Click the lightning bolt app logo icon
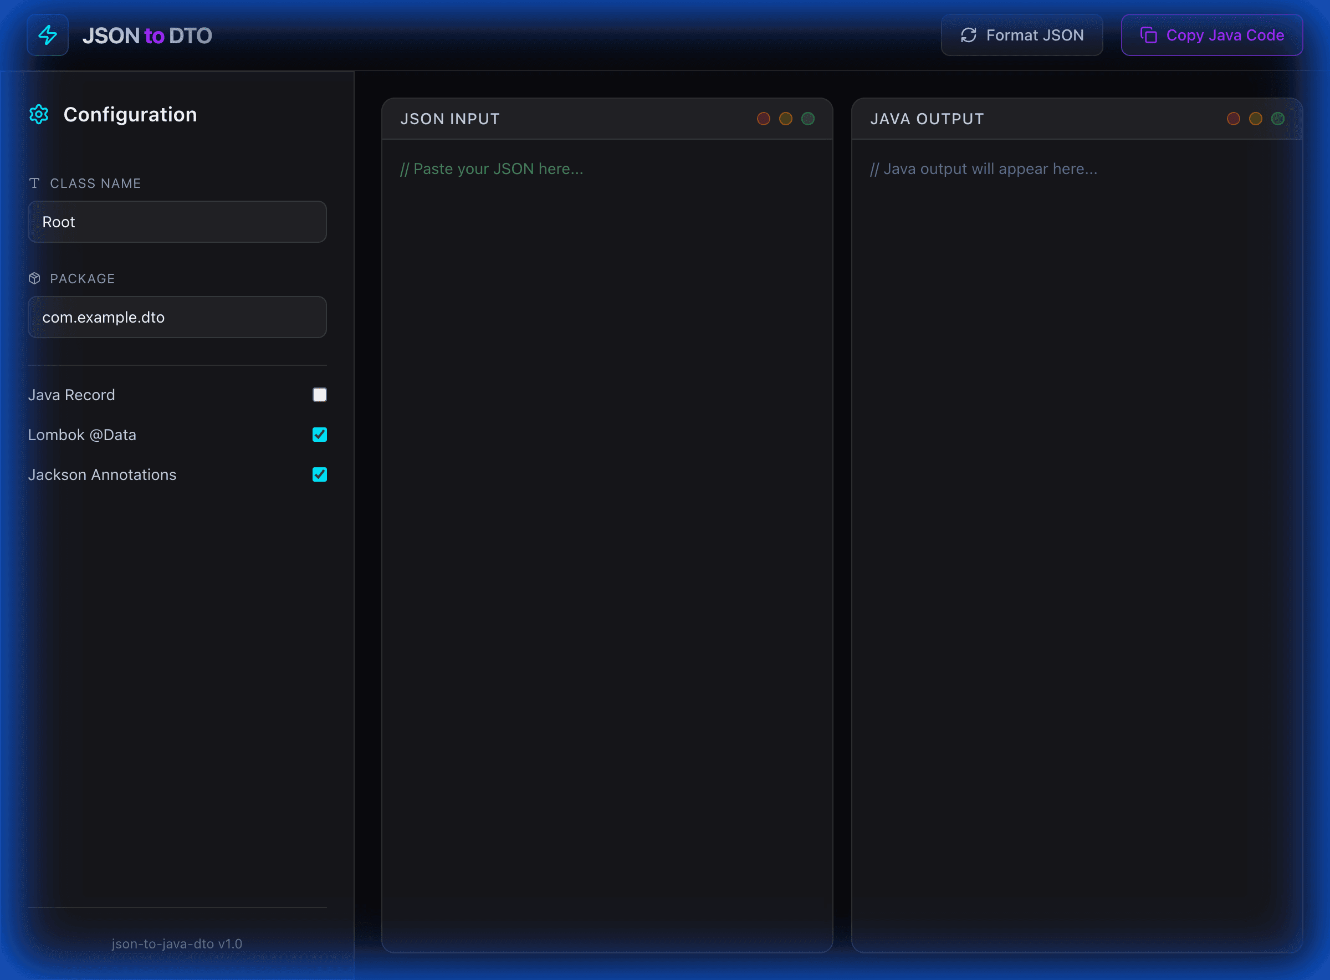The width and height of the screenshot is (1330, 980). [x=48, y=35]
